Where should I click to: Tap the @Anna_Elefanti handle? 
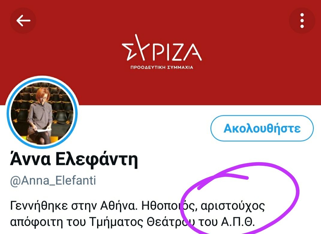pyautogui.click(x=53, y=181)
